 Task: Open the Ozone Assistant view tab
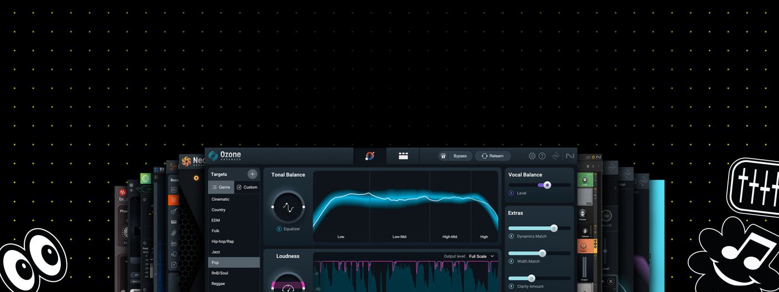pos(370,156)
